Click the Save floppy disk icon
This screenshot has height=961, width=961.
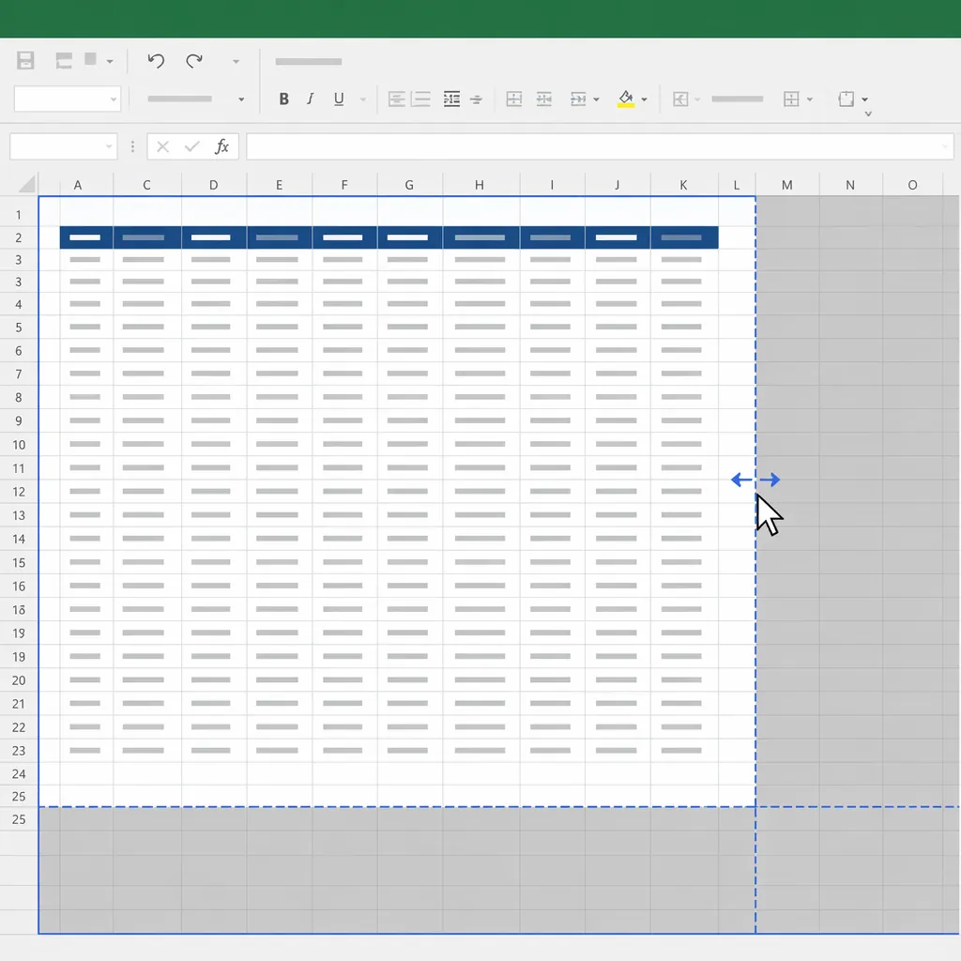pyautogui.click(x=25, y=60)
